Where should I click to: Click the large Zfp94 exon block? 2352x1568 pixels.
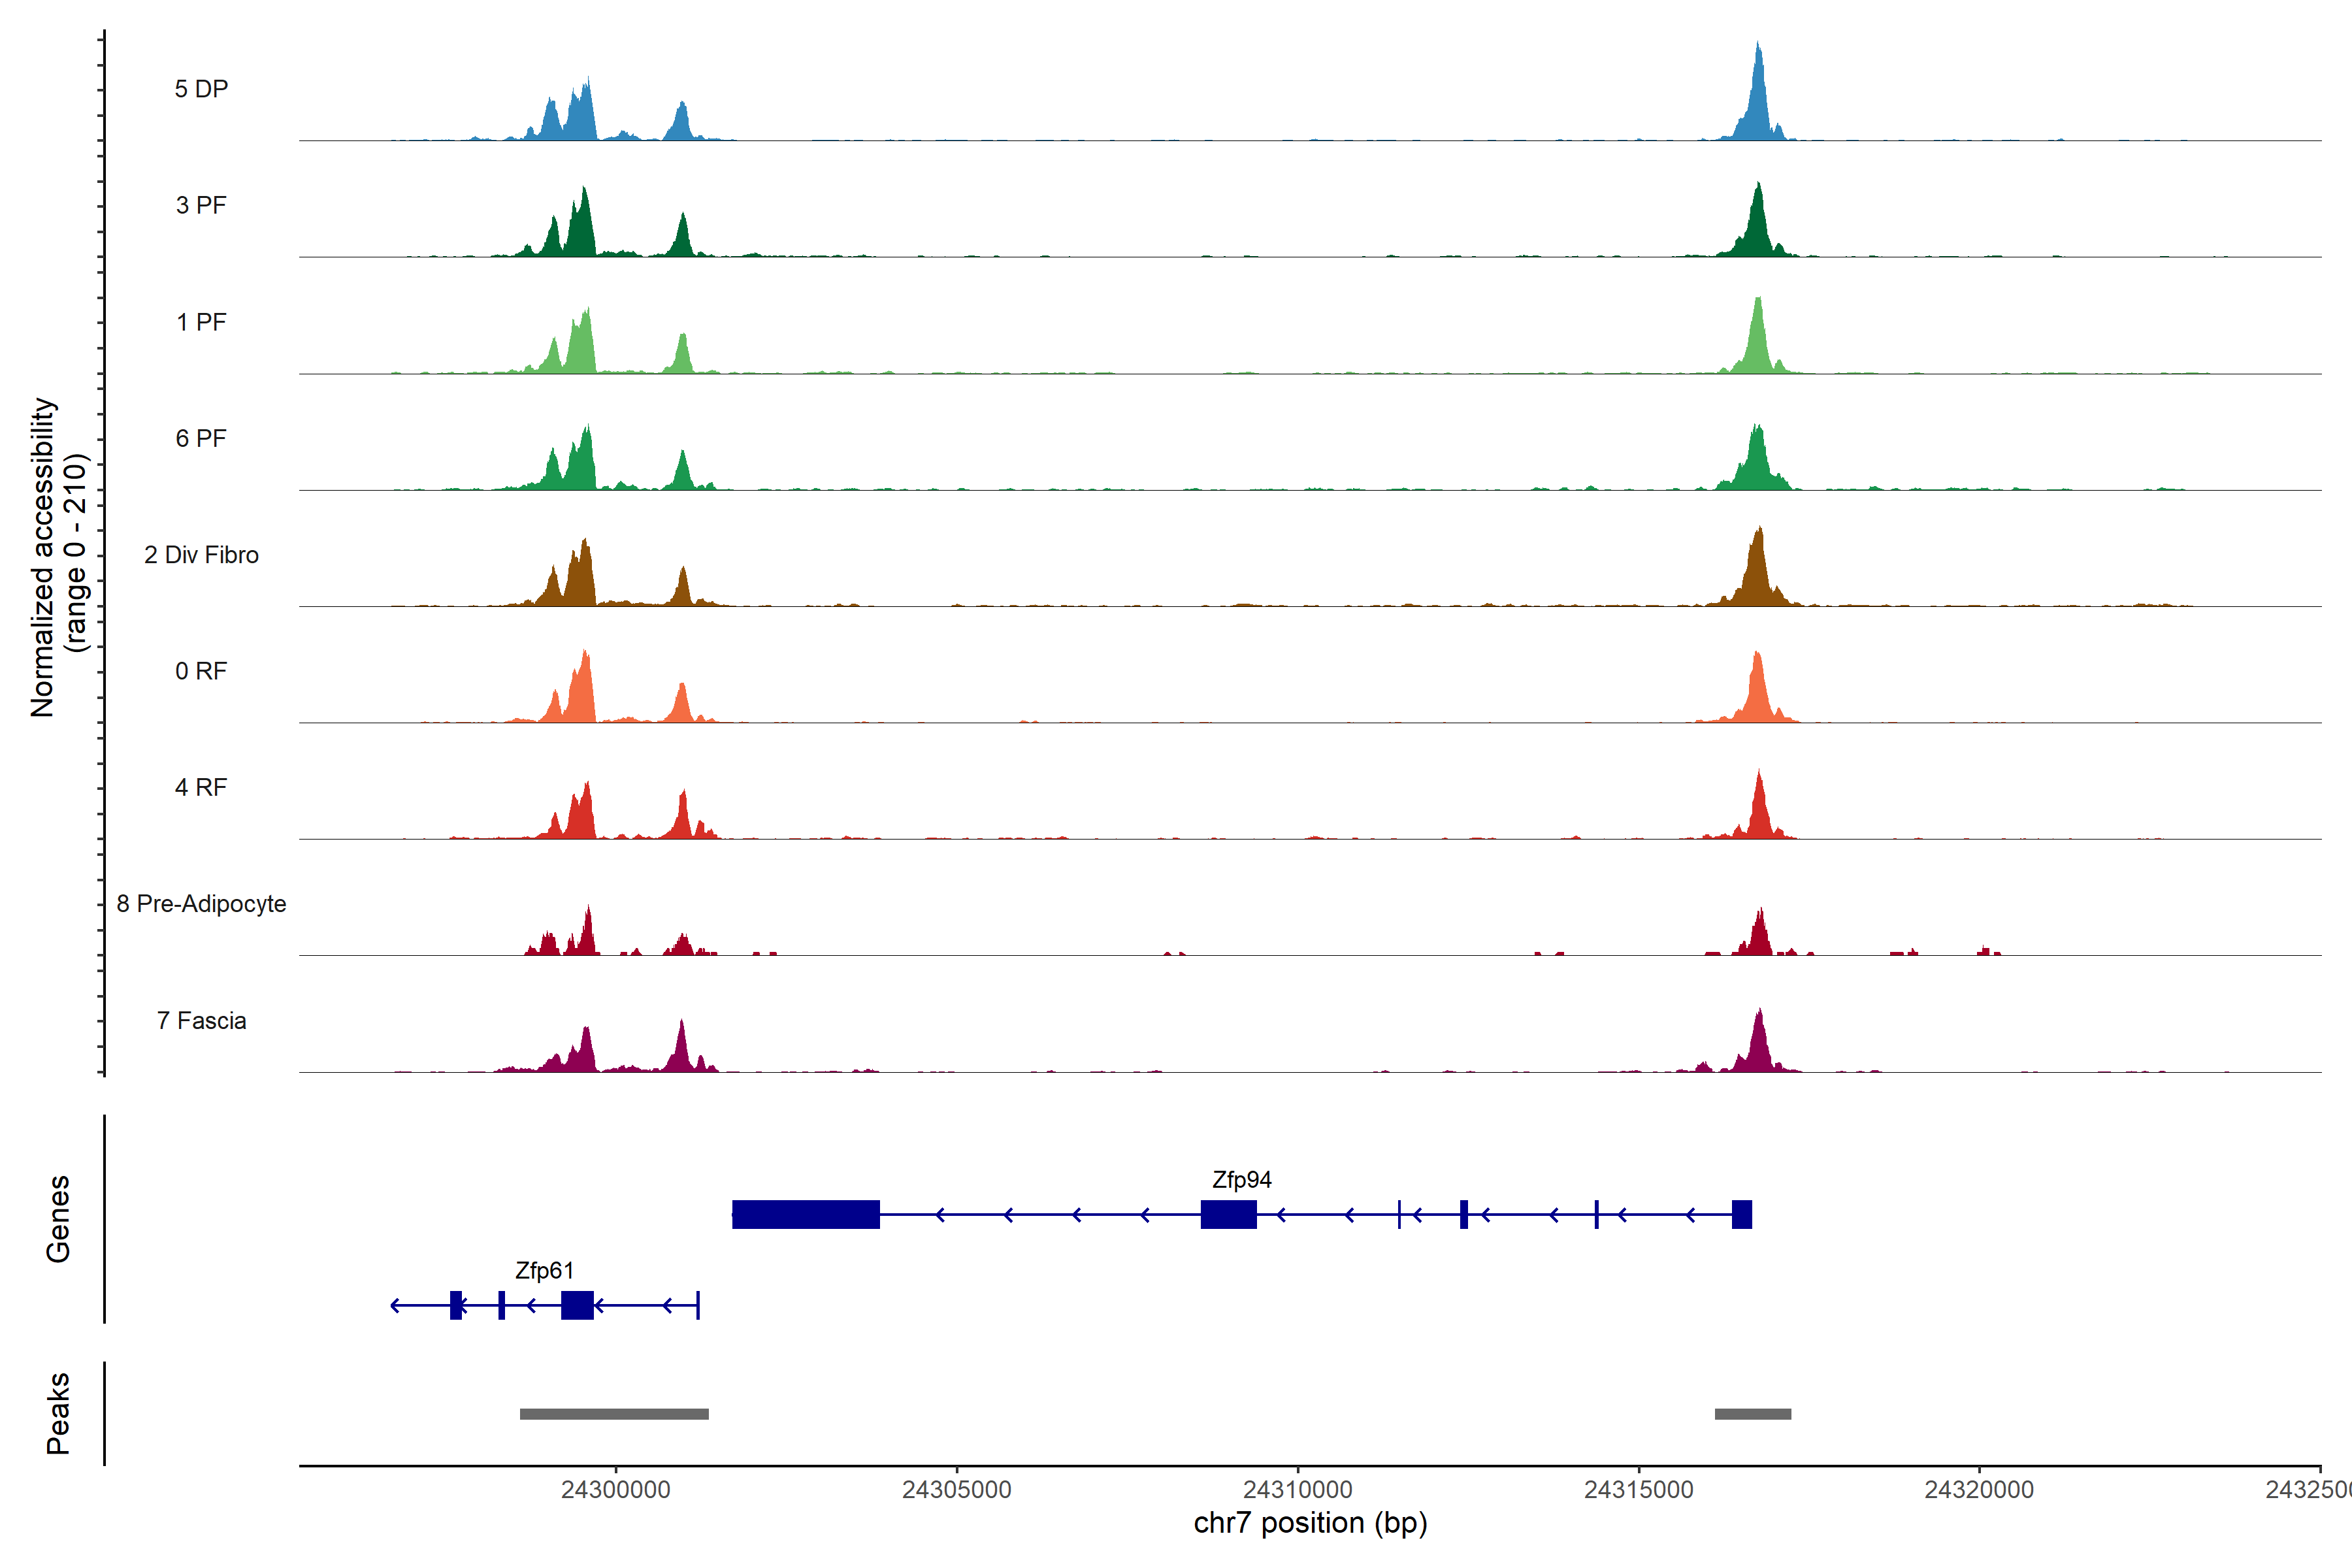(805, 1214)
